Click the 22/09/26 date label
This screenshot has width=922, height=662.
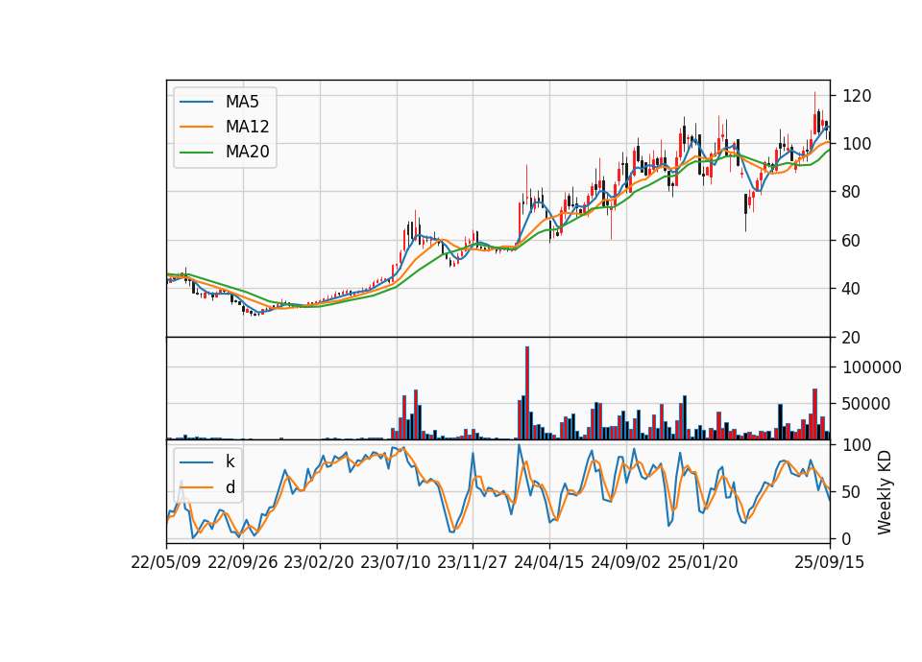(243, 563)
